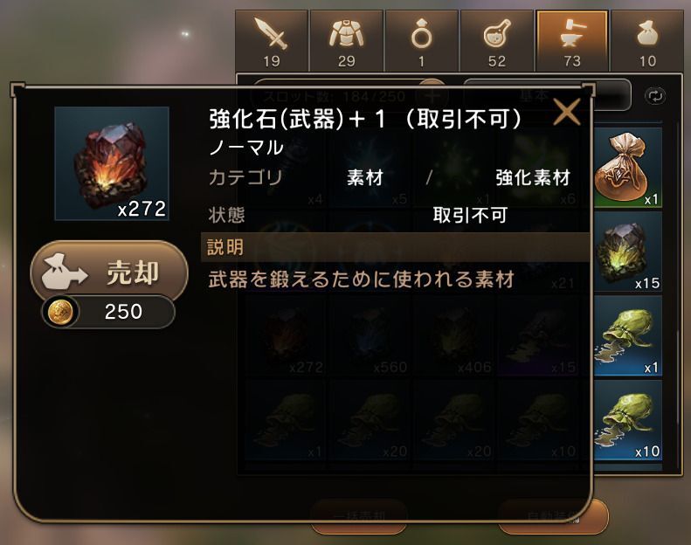The height and width of the screenshot is (545, 691).
Task: Click the inventory scrollbar on right edge
Action: pos(679,295)
